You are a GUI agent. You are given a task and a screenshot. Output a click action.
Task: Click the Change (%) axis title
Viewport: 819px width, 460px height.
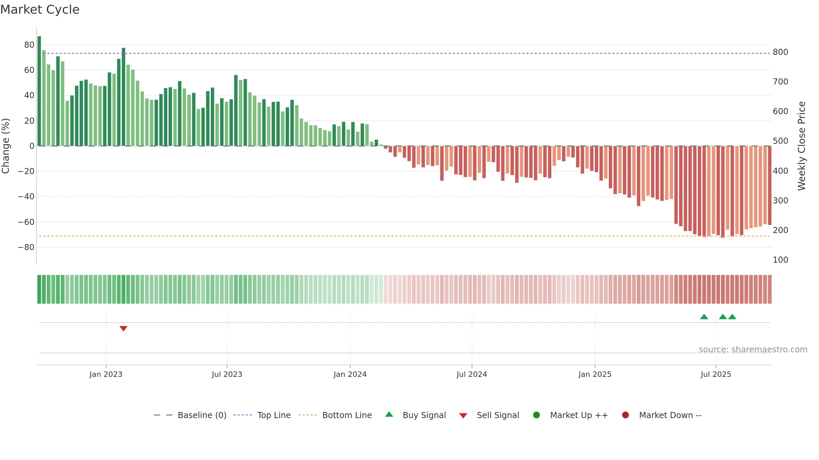[5, 146]
